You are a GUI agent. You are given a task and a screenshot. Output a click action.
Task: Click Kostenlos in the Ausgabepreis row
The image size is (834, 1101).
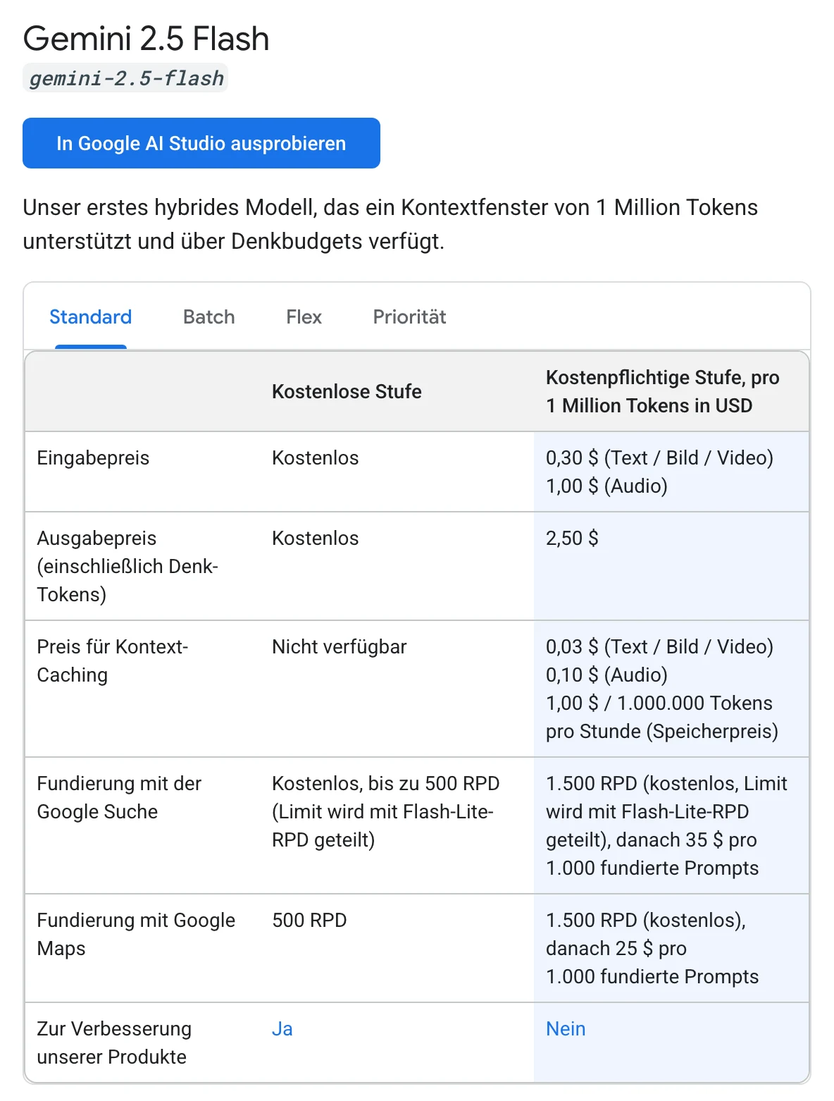click(315, 539)
